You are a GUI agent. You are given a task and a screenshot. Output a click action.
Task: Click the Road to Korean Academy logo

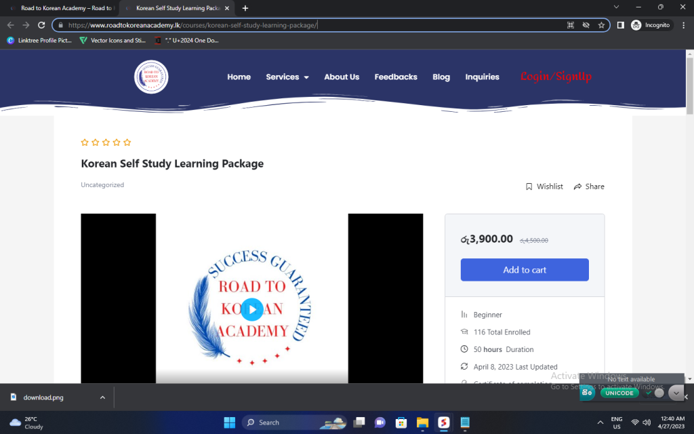151,77
